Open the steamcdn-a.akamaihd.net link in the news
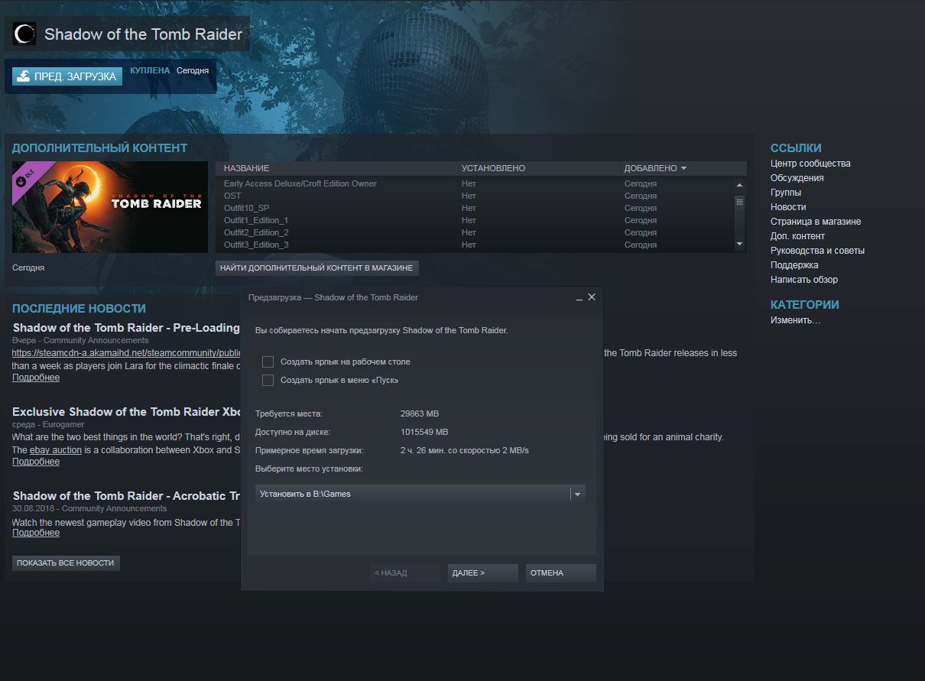Viewport: 925px width, 681px height. [x=126, y=353]
